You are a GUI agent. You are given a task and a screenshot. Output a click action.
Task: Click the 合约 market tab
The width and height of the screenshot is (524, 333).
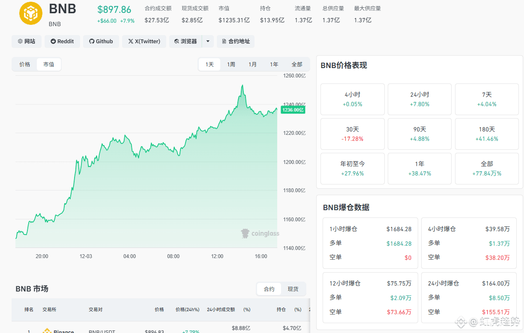coord(269,289)
